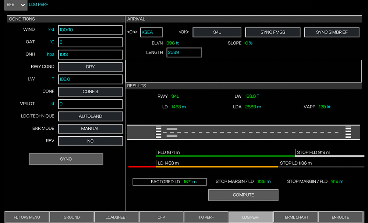Change the RWY COND DRY selector
The width and height of the screenshot is (368, 223).
pos(90,67)
